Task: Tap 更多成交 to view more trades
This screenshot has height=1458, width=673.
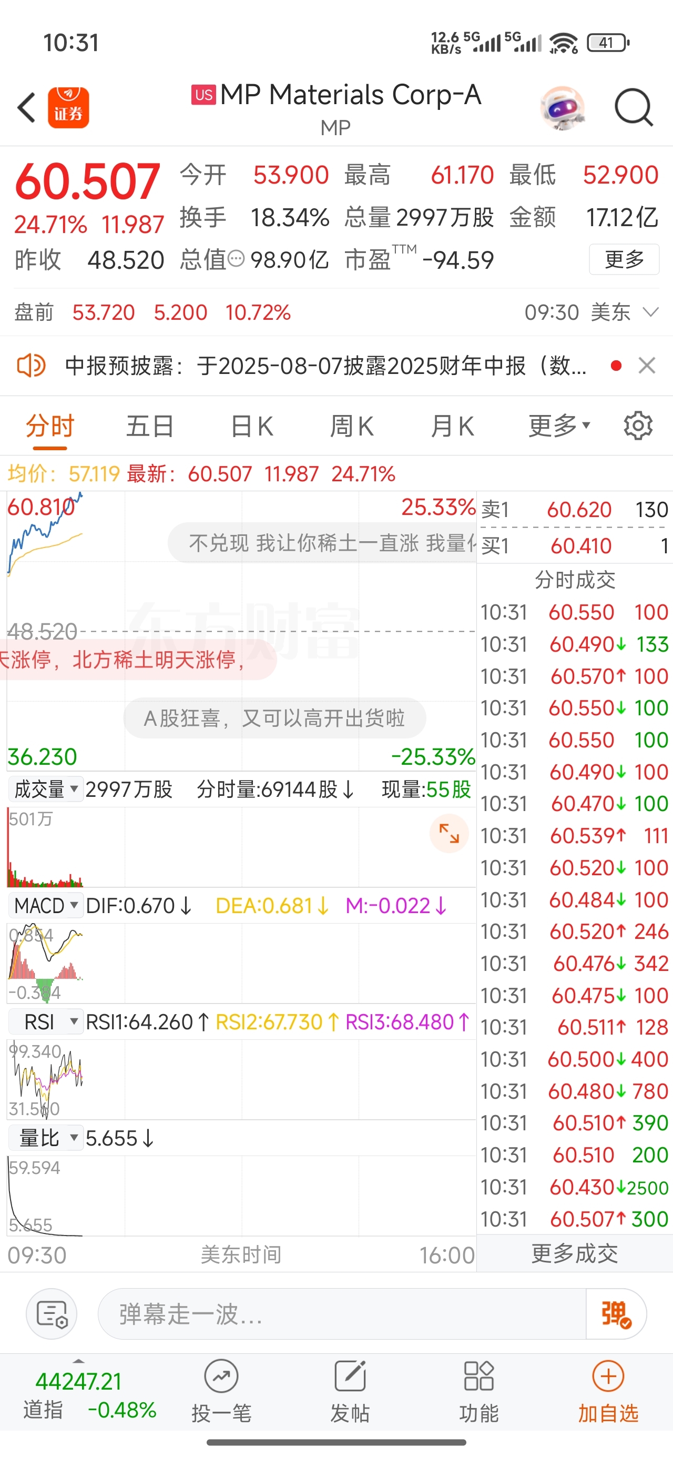Action: (x=575, y=1254)
